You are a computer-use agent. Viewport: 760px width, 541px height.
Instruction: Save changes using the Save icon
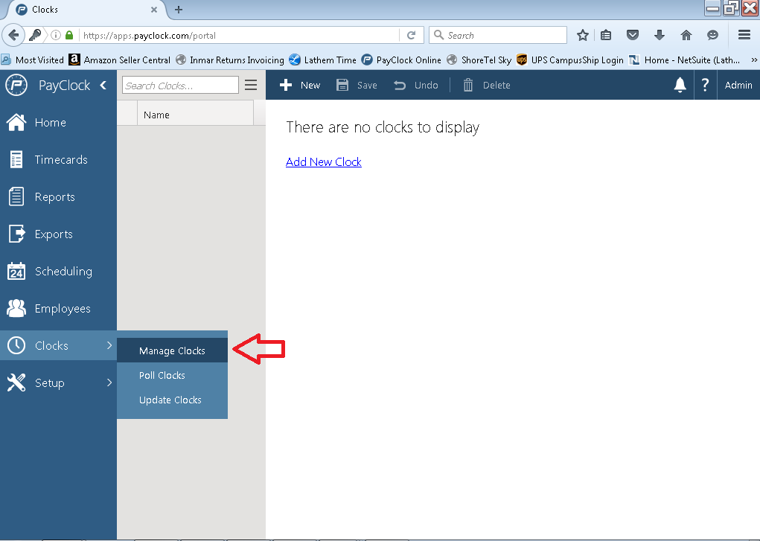[356, 85]
